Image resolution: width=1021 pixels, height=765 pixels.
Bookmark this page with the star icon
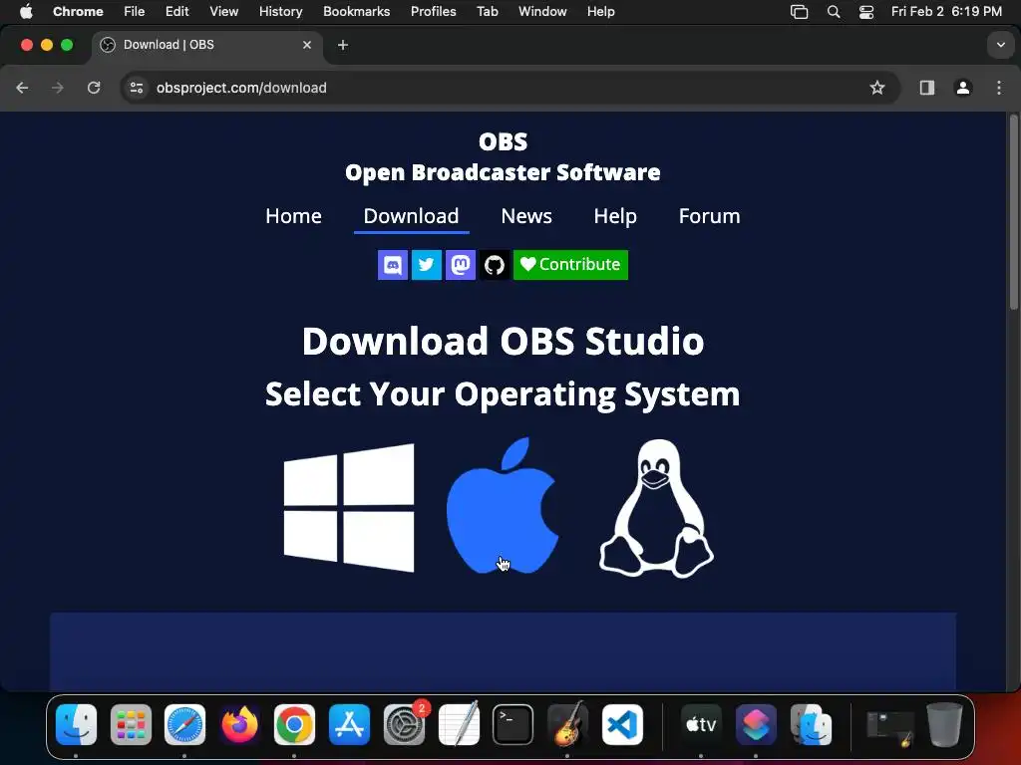(x=877, y=88)
